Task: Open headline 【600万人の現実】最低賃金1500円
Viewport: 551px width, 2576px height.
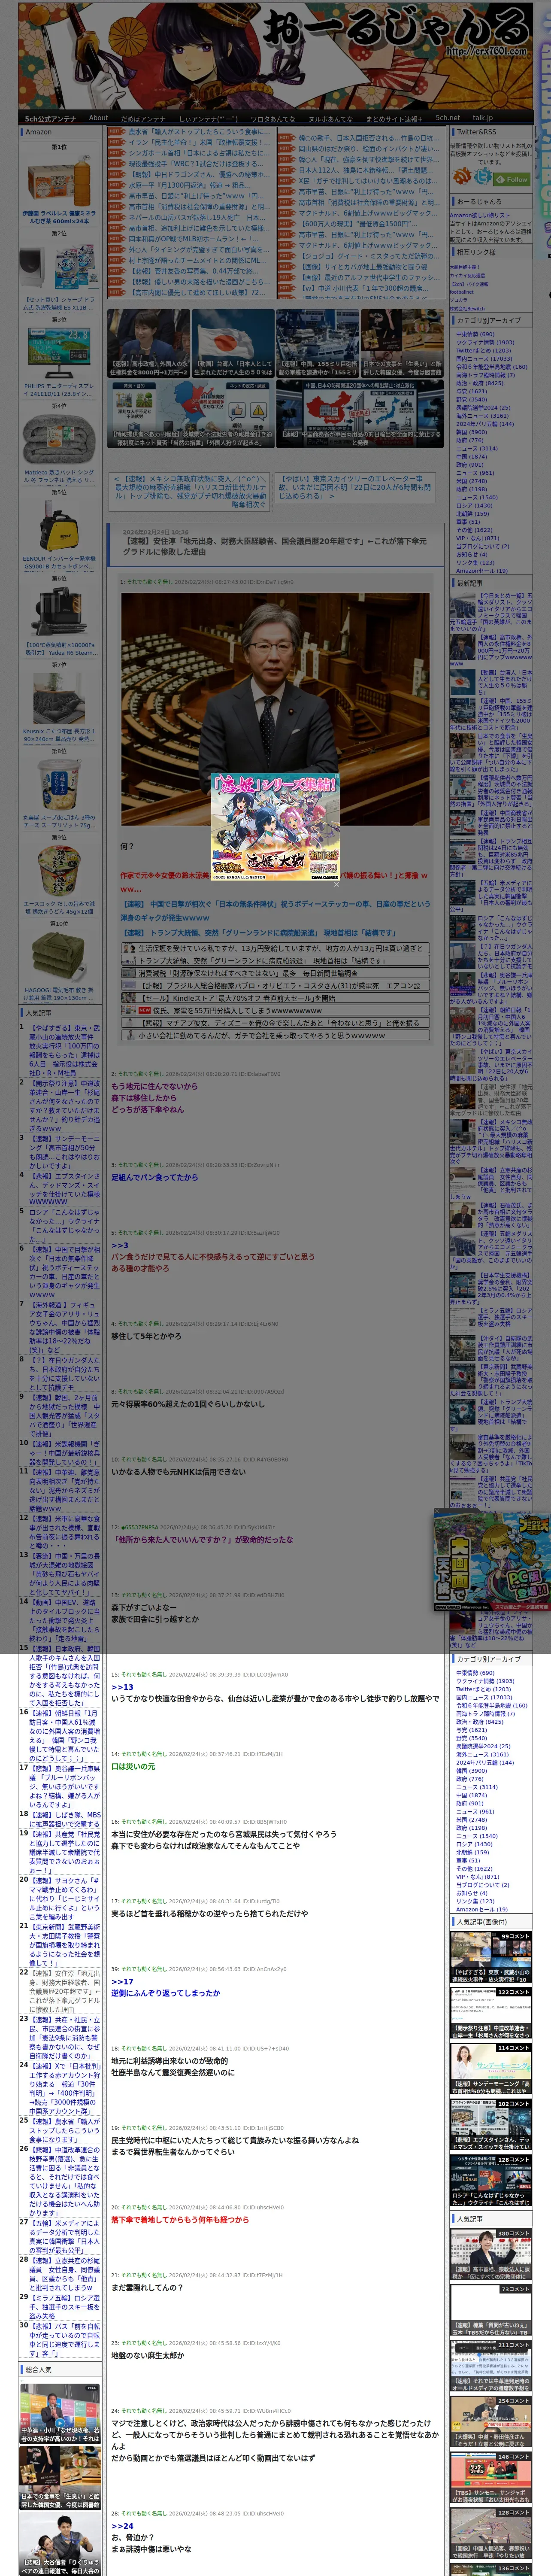Action: coord(357,224)
